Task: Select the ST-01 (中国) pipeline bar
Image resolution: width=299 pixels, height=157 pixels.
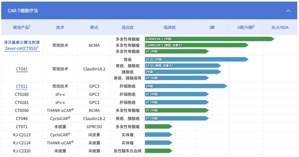Action: click(196, 59)
